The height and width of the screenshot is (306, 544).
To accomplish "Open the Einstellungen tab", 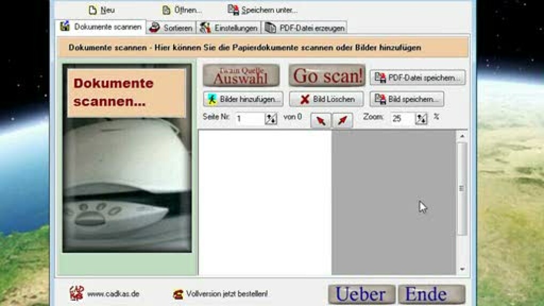I will [x=229, y=28].
